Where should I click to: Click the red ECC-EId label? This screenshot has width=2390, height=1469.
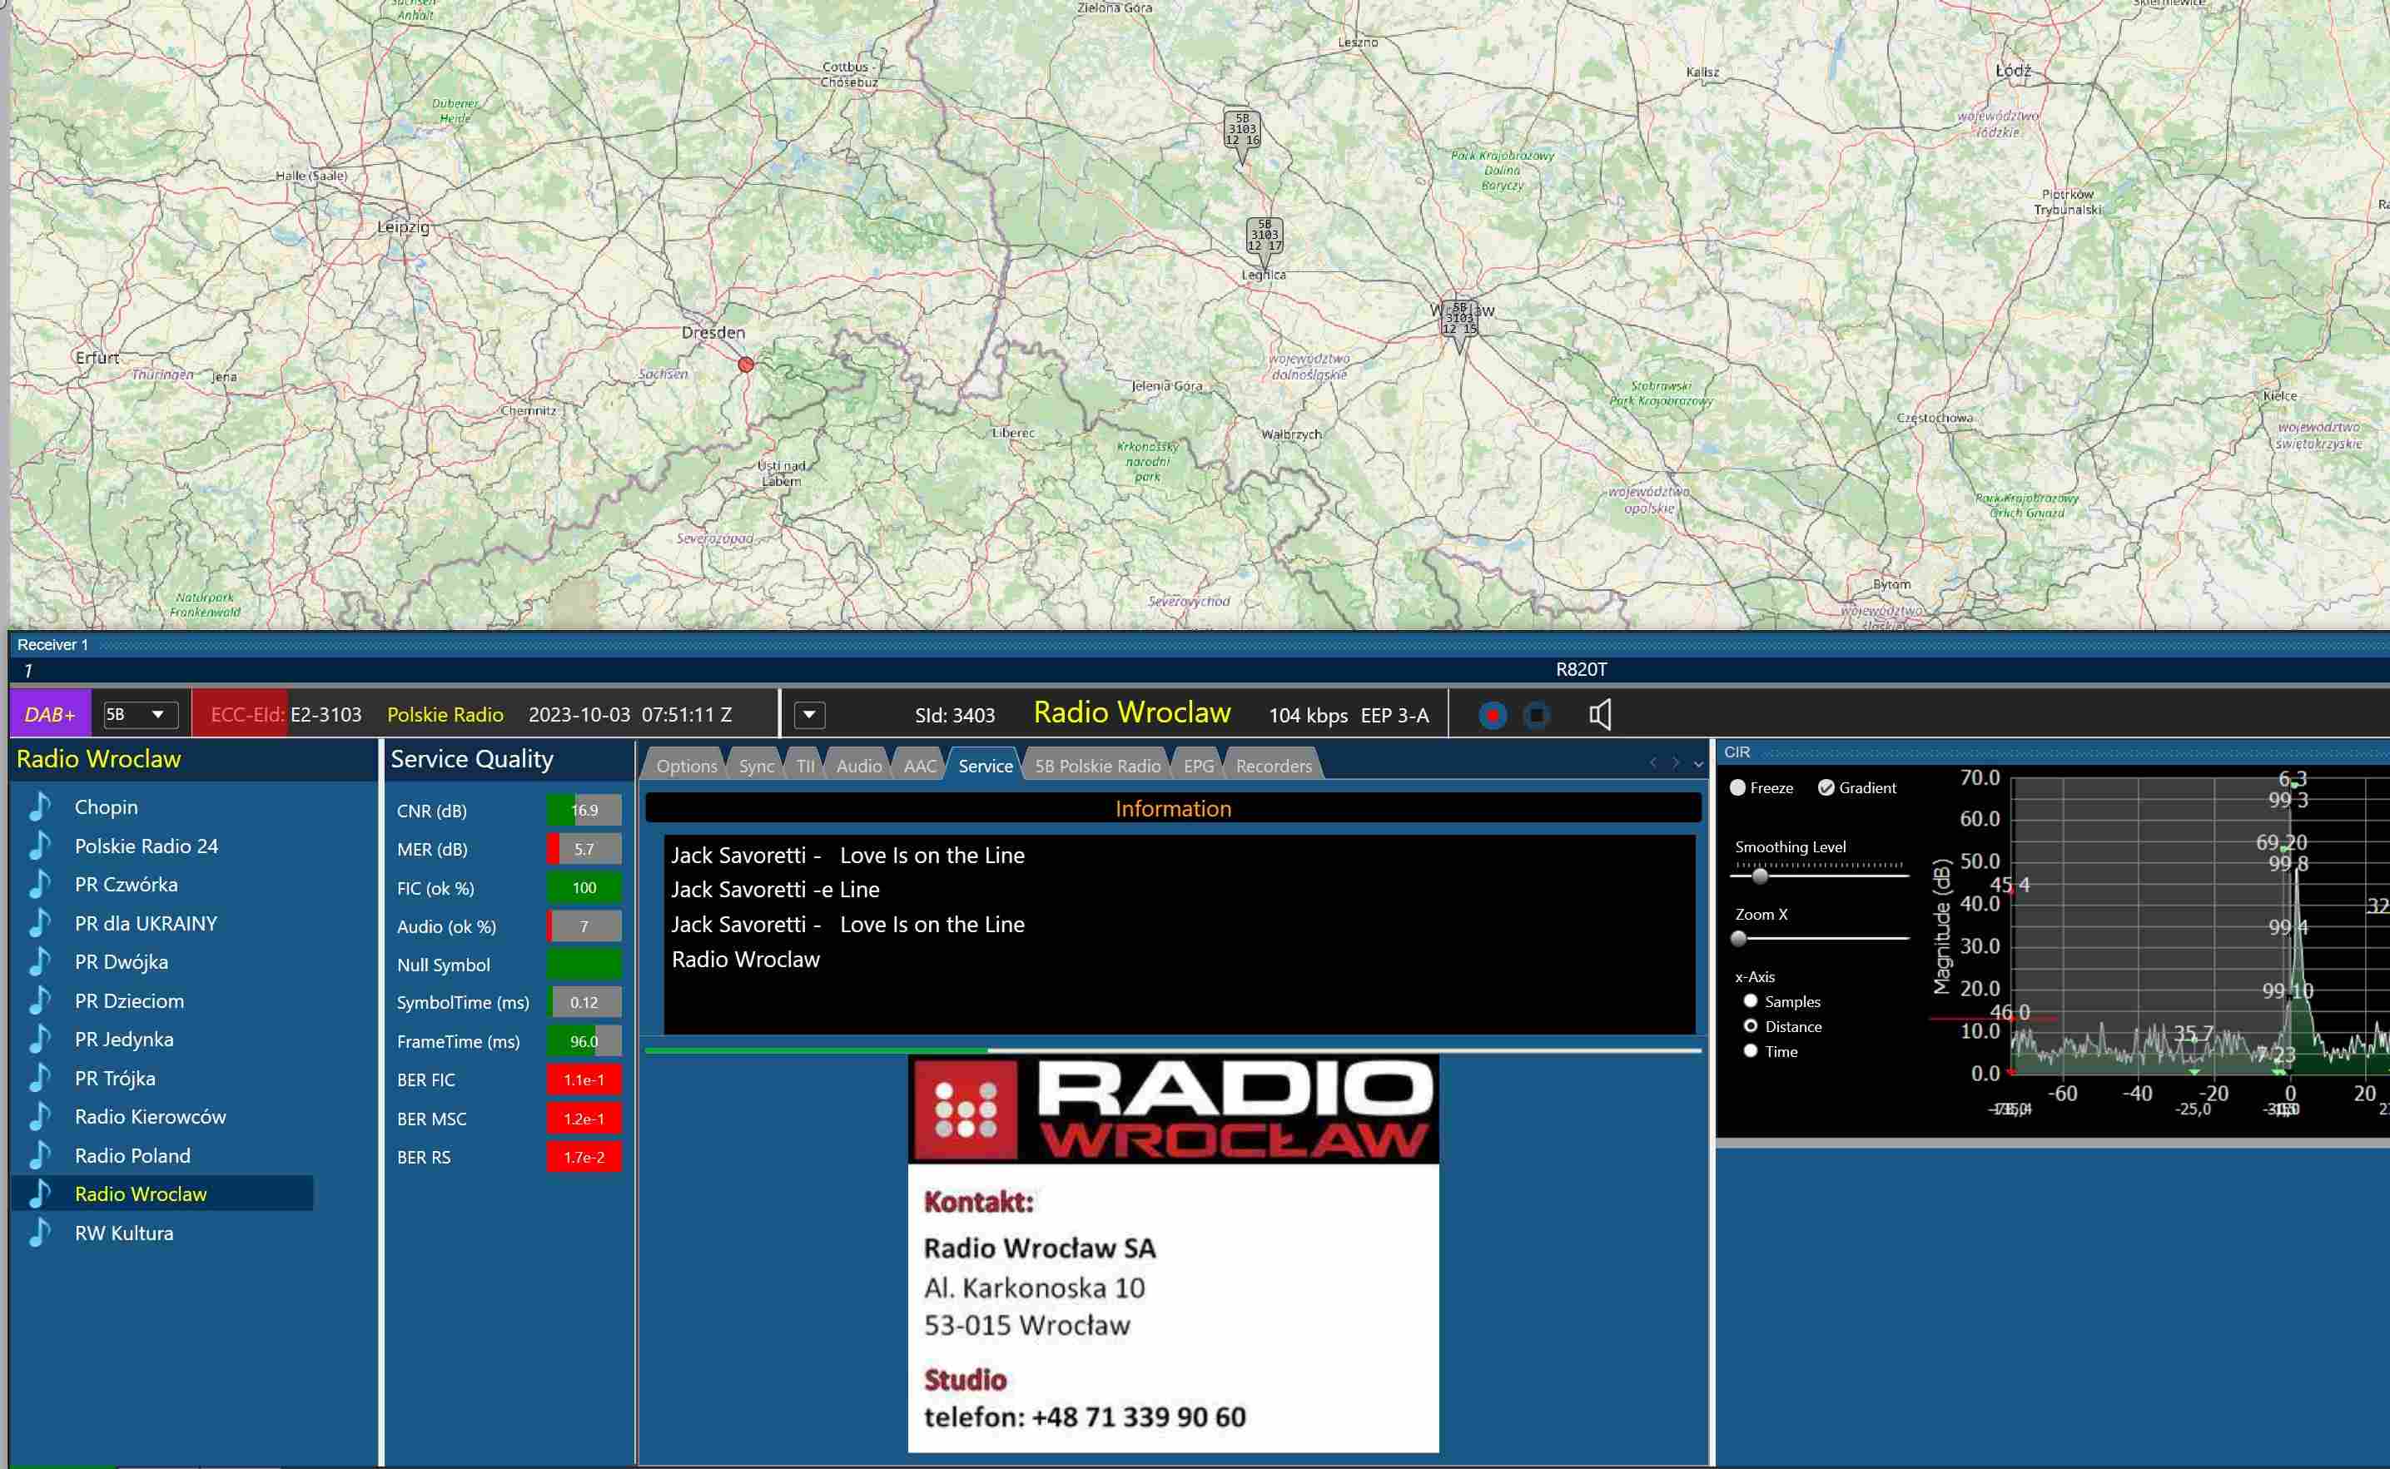[x=248, y=715]
